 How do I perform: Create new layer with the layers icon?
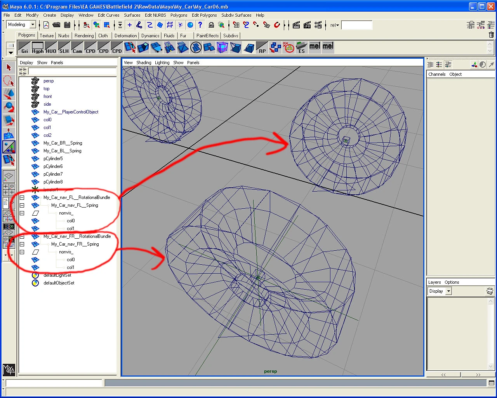[x=490, y=291]
